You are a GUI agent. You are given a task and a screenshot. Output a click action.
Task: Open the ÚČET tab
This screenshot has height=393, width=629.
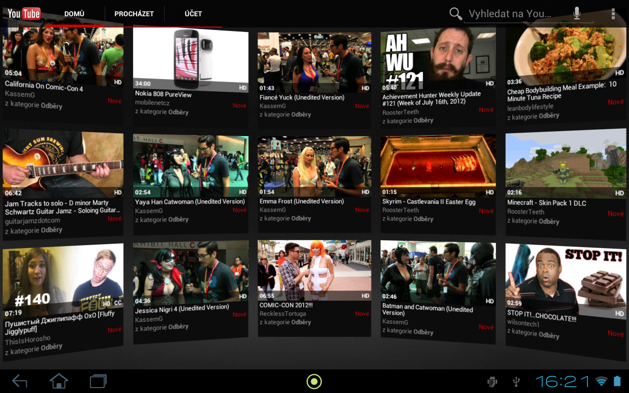point(192,14)
